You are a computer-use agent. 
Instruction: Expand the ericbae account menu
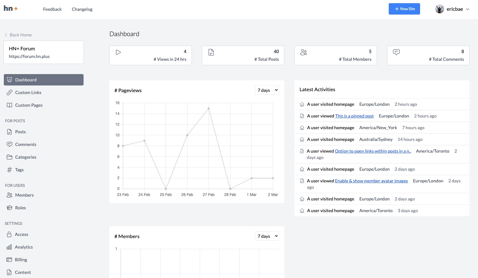452,9
